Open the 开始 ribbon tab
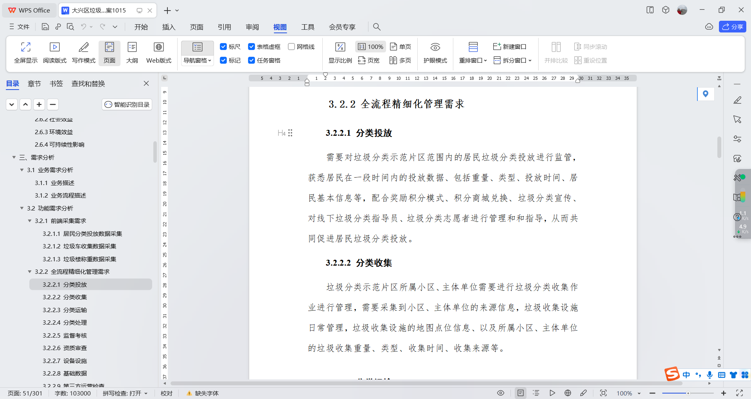 141,27
